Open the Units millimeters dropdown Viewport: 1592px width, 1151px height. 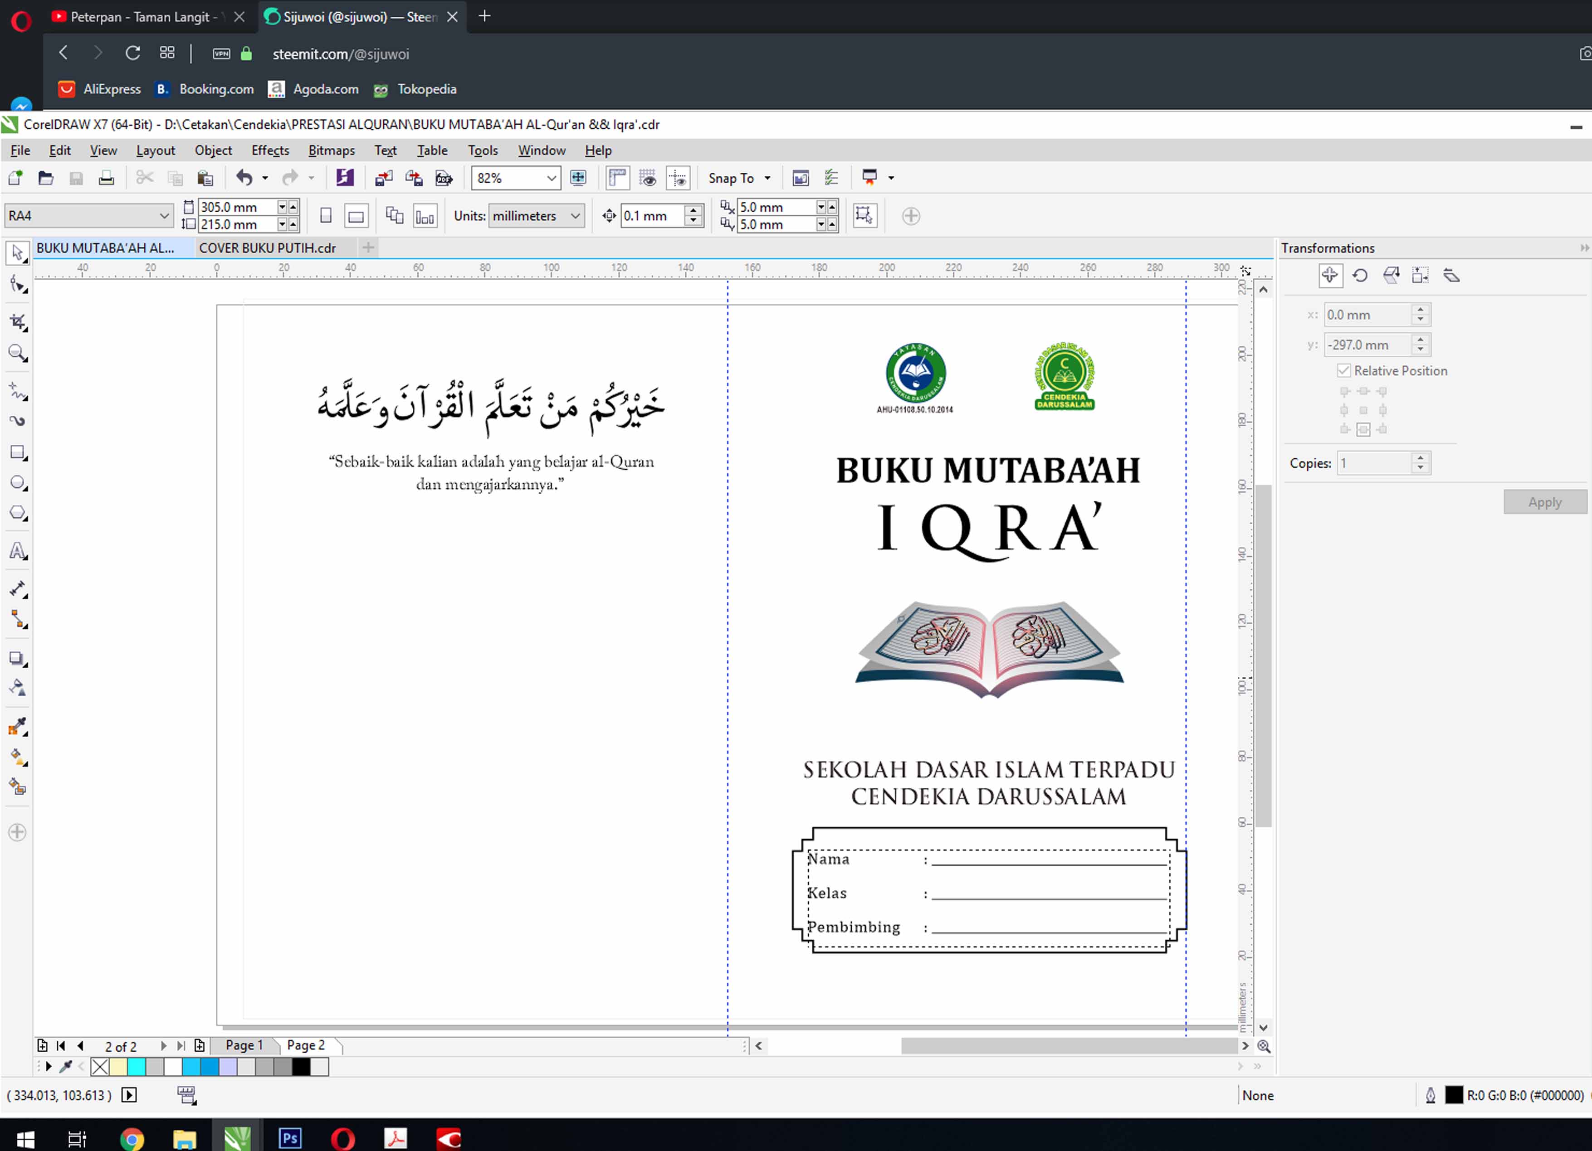[575, 216]
